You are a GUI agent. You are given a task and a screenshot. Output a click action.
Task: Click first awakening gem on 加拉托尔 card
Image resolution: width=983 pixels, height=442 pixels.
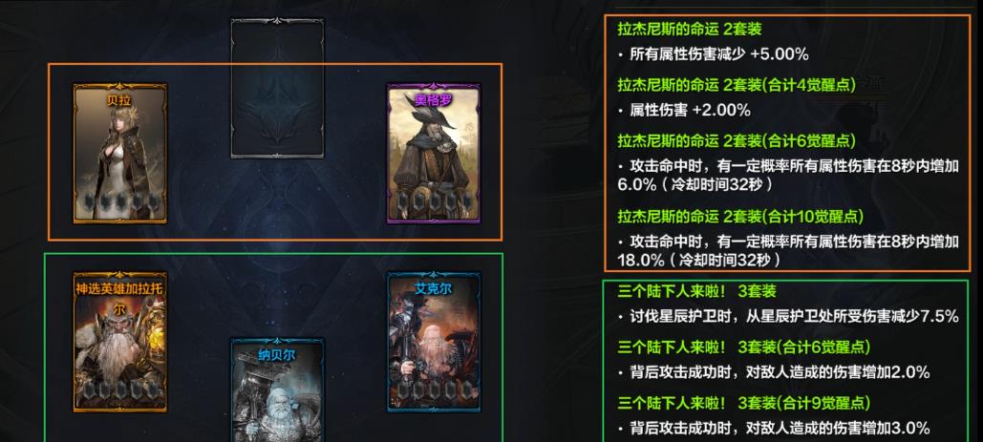coord(90,389)
